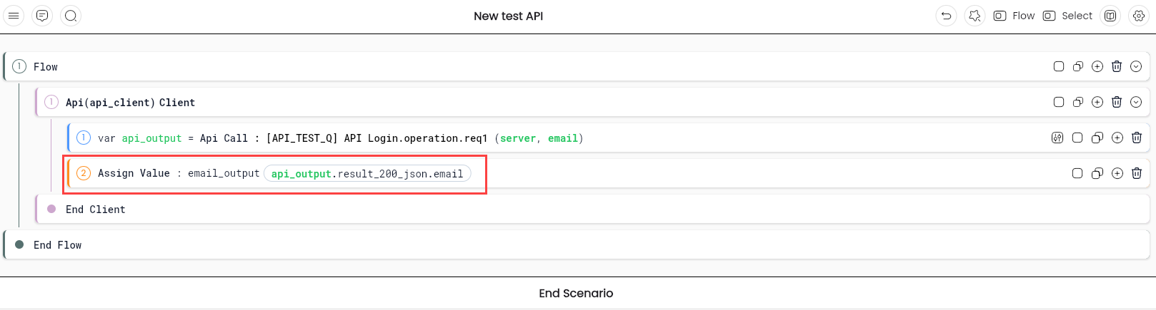Image resolution: width=1156 pixels, height=310 pixels.
Task: Click the End Scenario label
Action: click(x=576, y=293)
